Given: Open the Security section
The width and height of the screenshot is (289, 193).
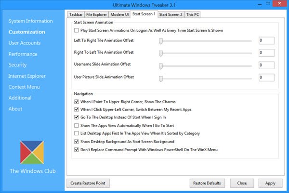Looking at the screenshot, I should pyautogui.click(x=17, y=65).
